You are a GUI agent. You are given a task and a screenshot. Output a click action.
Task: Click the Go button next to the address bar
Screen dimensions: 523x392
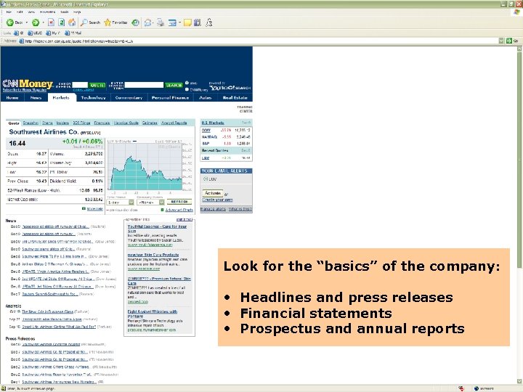512,41
